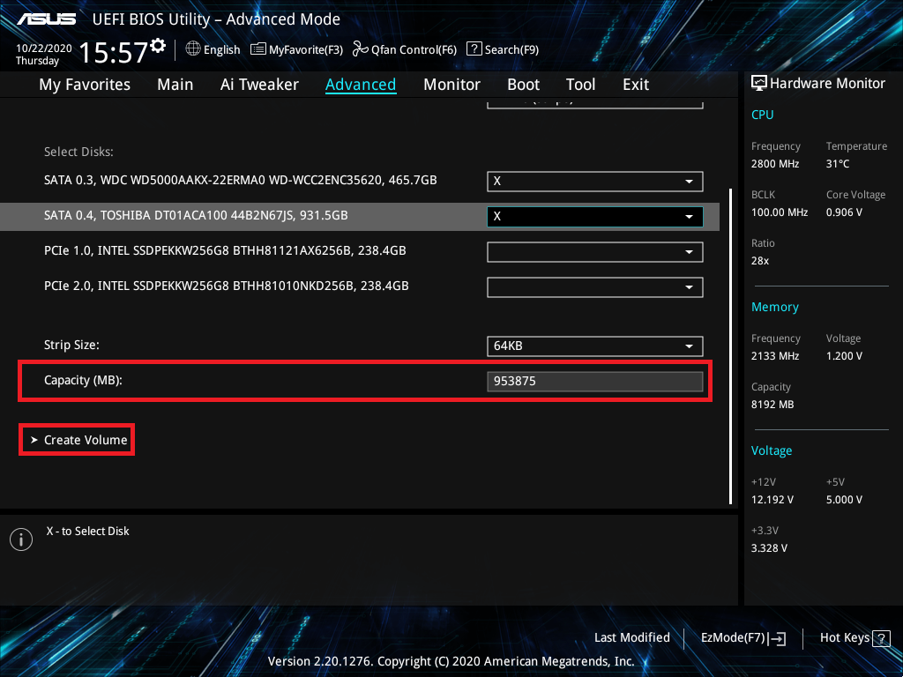Go to the Monitor tab
The image size is (903, 677).
(451, 85)
